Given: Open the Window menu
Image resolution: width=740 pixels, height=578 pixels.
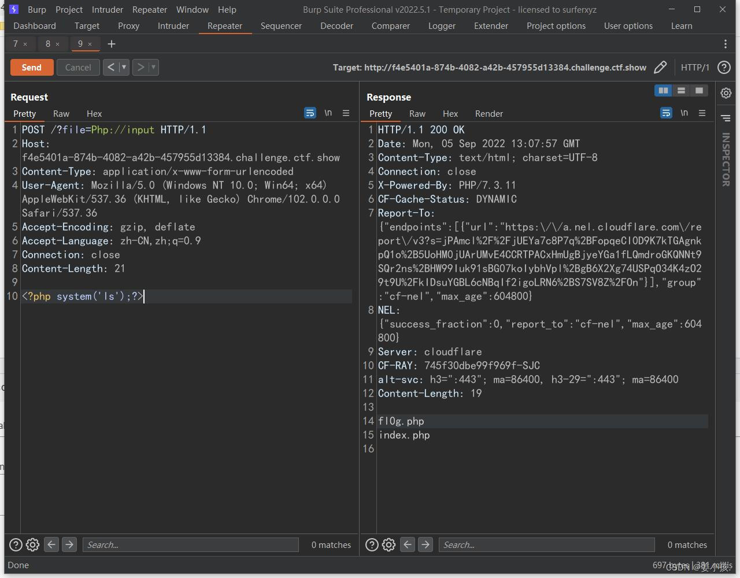Looking at the screenshot, I should click(193, 10).
